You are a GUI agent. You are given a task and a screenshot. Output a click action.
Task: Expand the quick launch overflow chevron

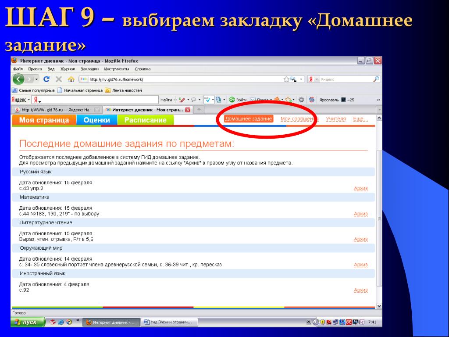pos(78,320)
